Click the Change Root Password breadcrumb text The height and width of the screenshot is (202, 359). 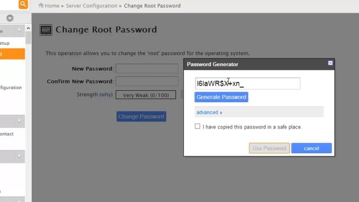pyautogui.click(x=152, y=6)
